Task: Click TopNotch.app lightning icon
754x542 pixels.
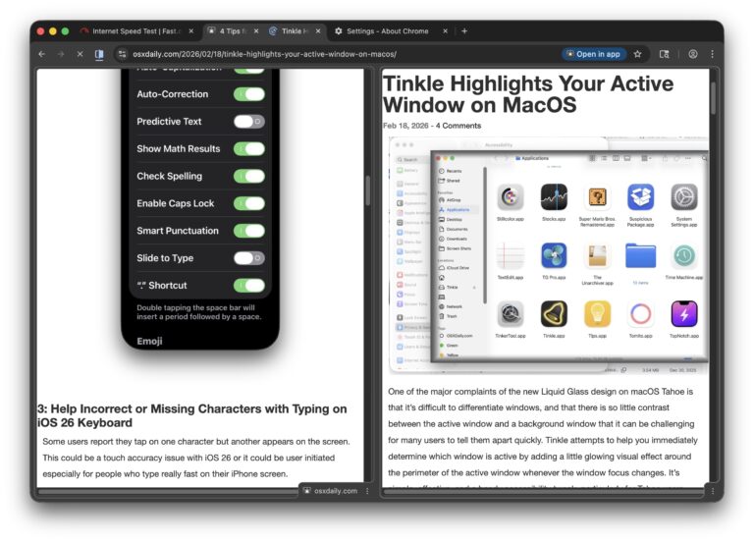Action: 684,314
